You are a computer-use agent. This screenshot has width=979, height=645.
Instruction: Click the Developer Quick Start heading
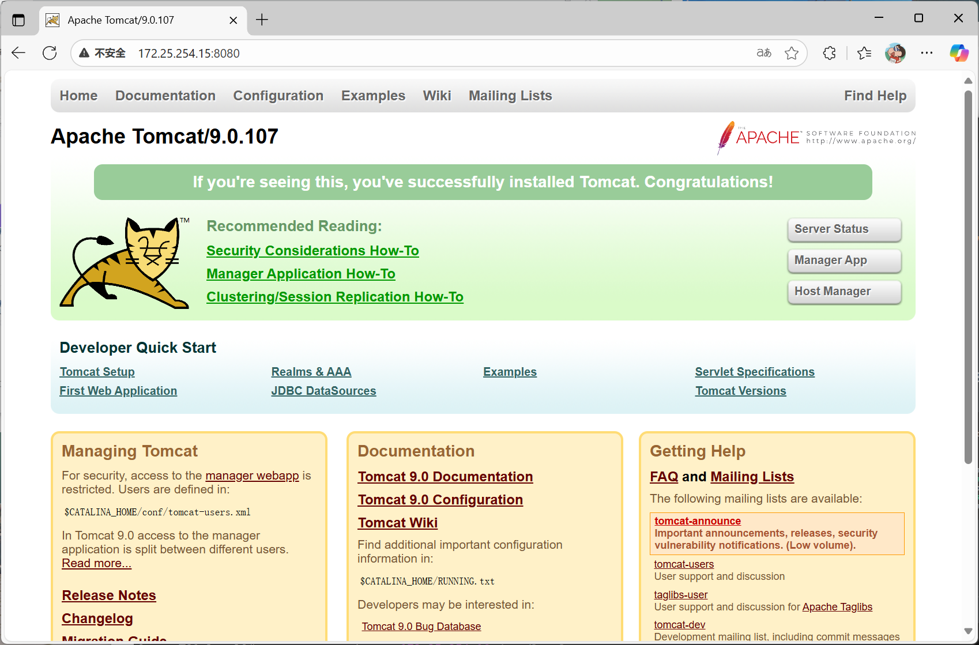138,348
